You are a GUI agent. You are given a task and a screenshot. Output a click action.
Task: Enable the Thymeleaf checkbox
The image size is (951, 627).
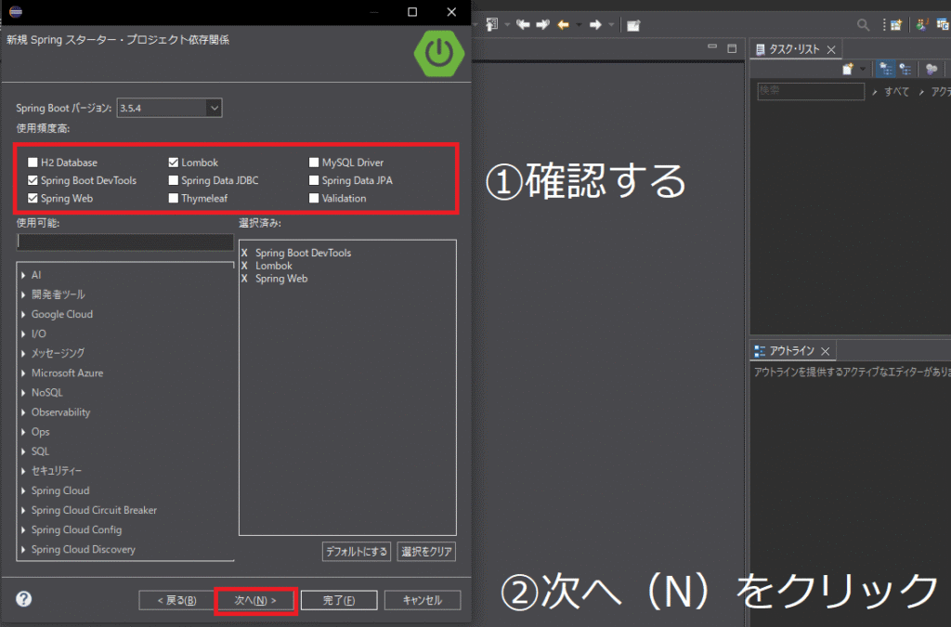point(174,198)
